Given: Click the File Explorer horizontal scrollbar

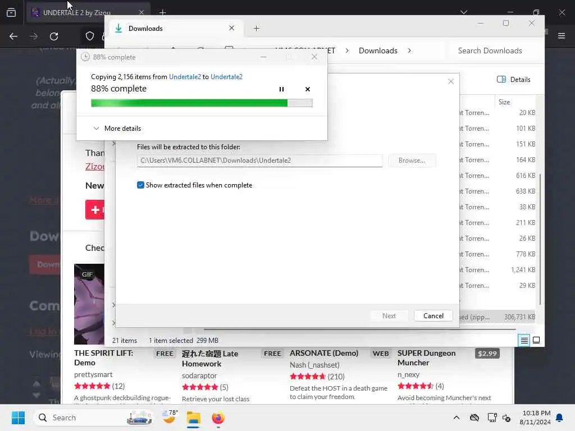Looking at the screenshot, I should click(359, 329).
